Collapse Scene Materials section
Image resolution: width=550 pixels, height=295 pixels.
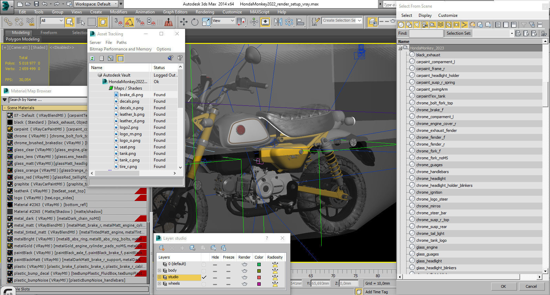pos(5,108)
